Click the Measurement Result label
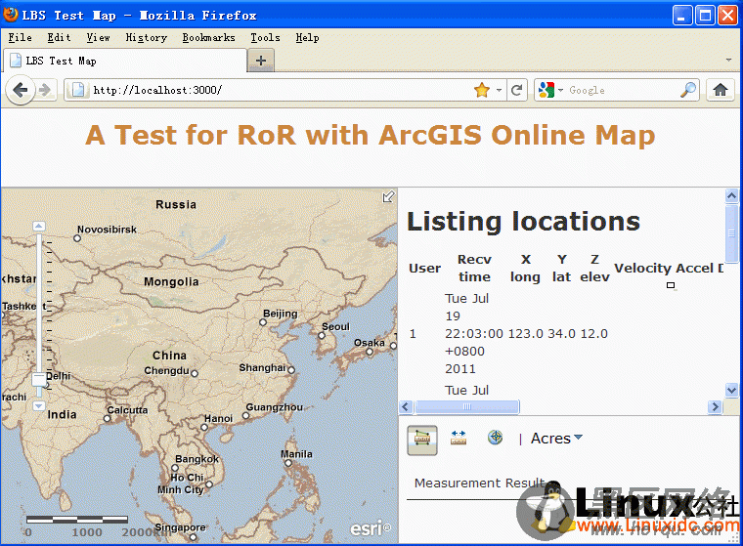The height and width of the screenshot is (546, 743). point(480,483)
